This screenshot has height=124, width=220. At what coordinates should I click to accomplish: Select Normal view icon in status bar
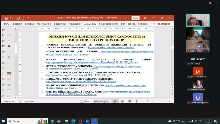(x=115, y=101)
